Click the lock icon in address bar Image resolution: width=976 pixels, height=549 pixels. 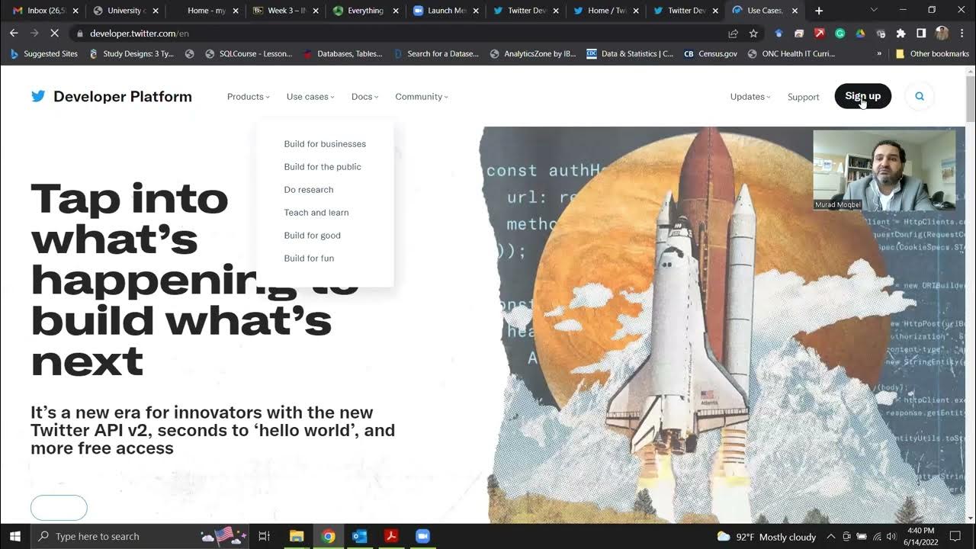click(79, 34)
